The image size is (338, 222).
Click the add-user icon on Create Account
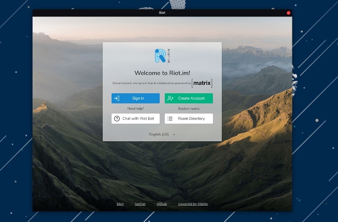[170, 98]
